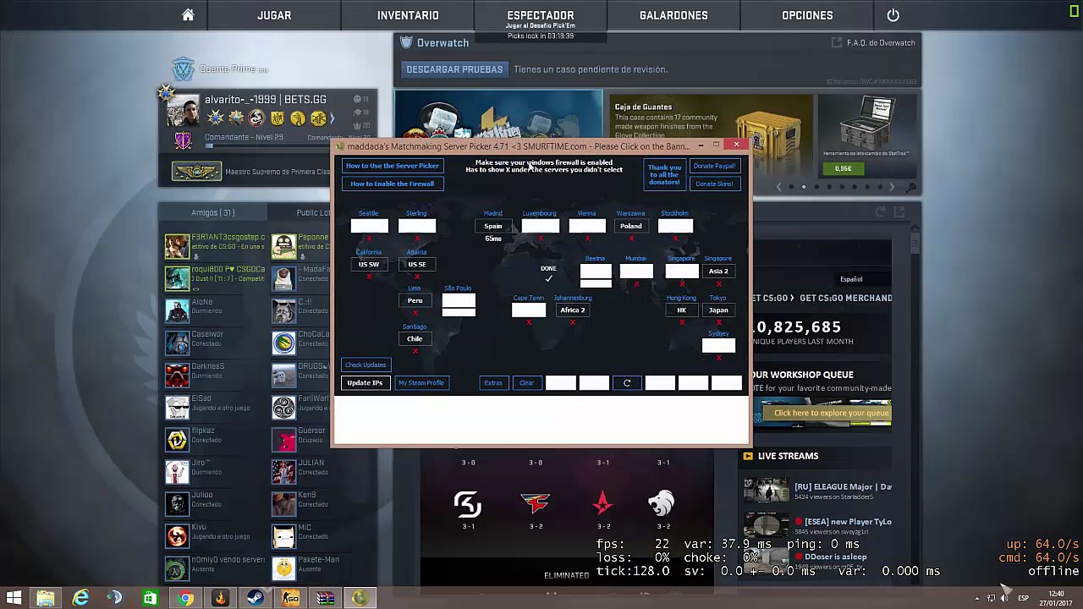Click the white lion team logo
Image resolution: width=1083 pixels, height=609 pixels.
point(662,504)
